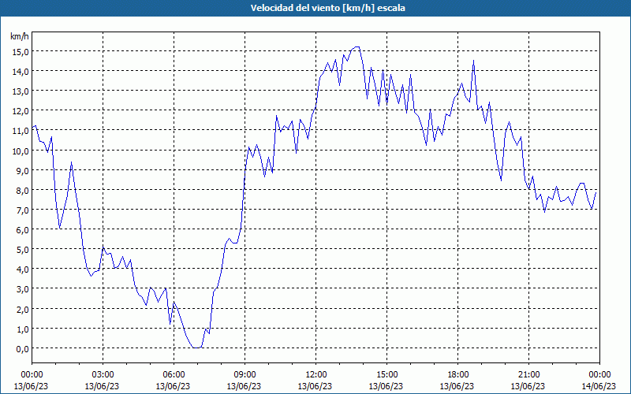Click the 9,0 y-axis value
Viewport: 631px width, 394px height.
click(x=24, y=170)
